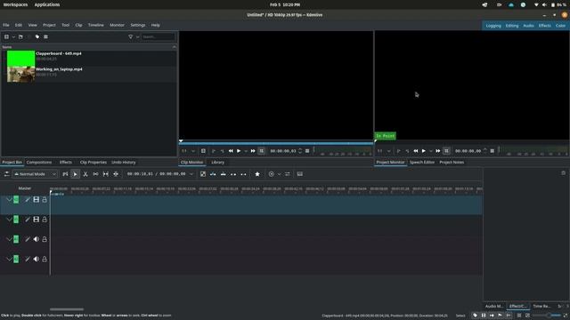This screenshot has width=570, height=320.
Task: Mute the first audio track
Action: [x=36, y=239]
